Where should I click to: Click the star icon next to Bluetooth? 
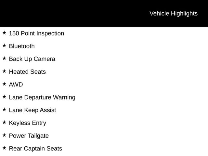4,45
